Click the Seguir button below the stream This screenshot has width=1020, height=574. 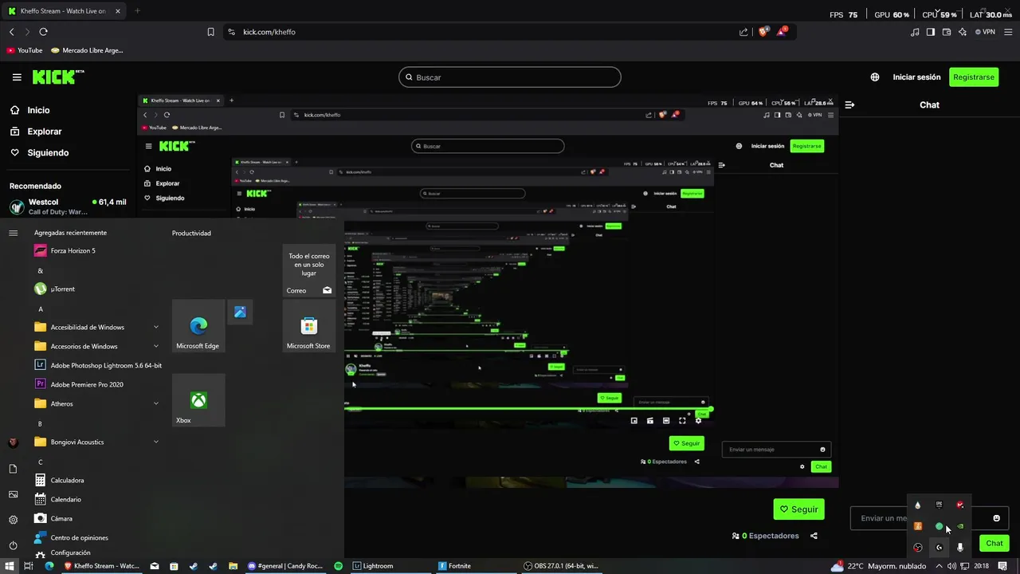pyautogui.click(x=798, y=509)
